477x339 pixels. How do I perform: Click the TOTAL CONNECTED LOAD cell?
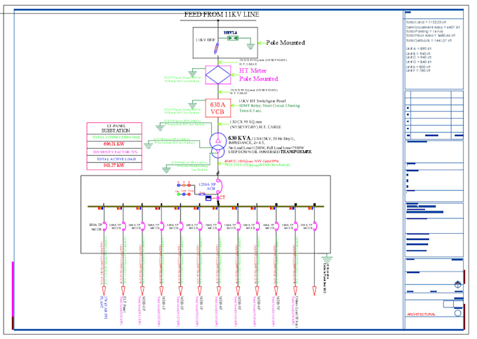[x=114, y=138]
